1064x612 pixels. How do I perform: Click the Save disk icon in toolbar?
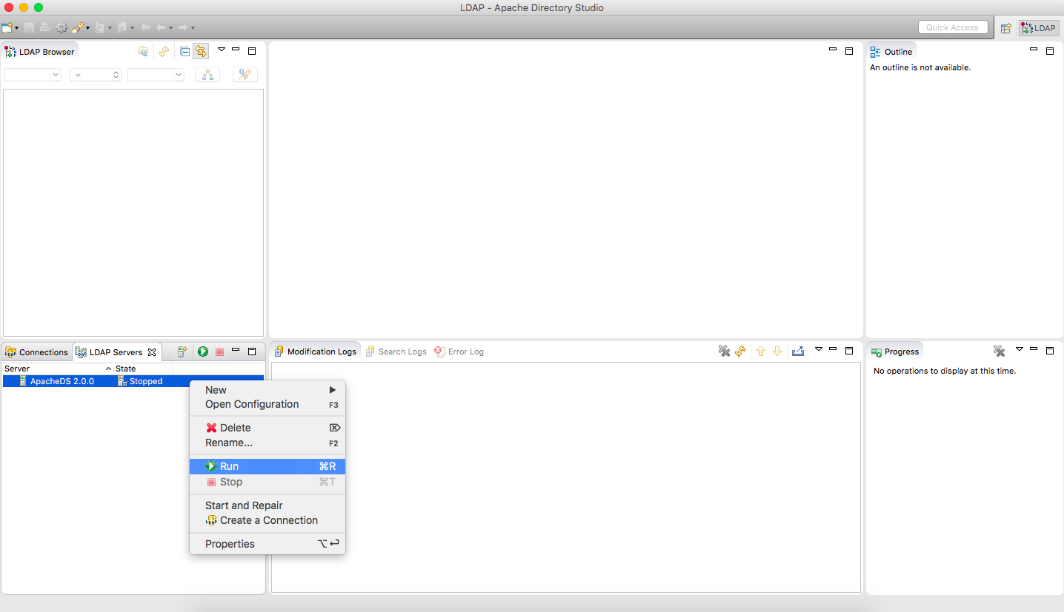pos(29,27)
